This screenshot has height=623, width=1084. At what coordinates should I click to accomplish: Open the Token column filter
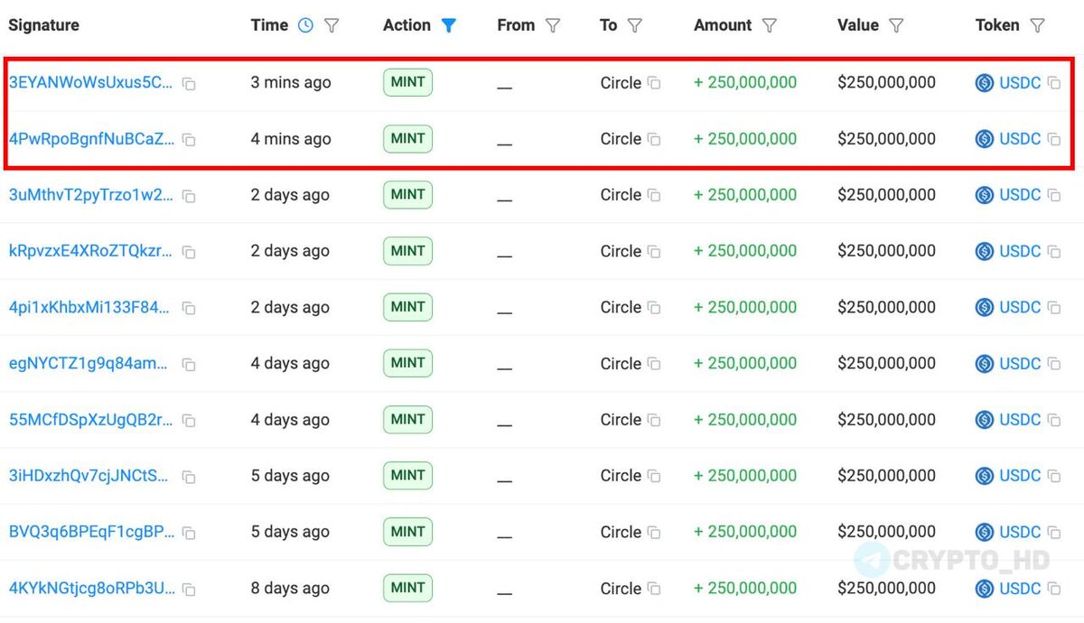tap(1037, 25)
